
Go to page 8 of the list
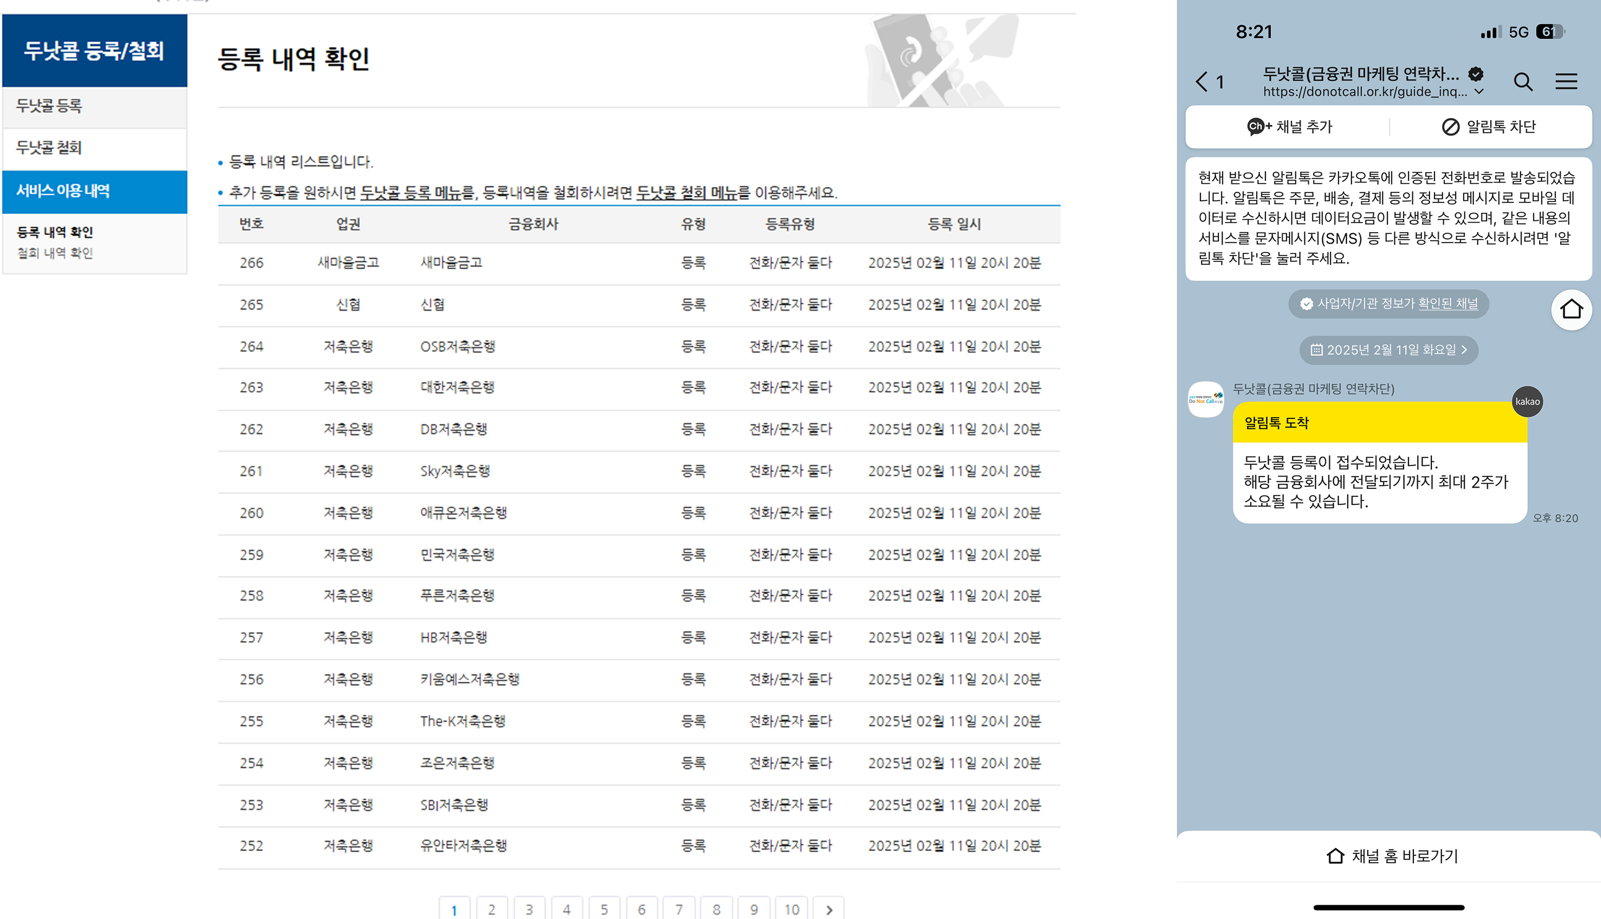(716, 909)
